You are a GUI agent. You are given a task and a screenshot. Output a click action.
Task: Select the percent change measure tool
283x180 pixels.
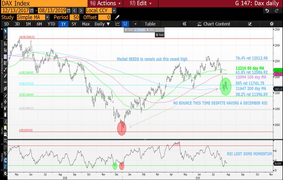(x=6, y=44)
